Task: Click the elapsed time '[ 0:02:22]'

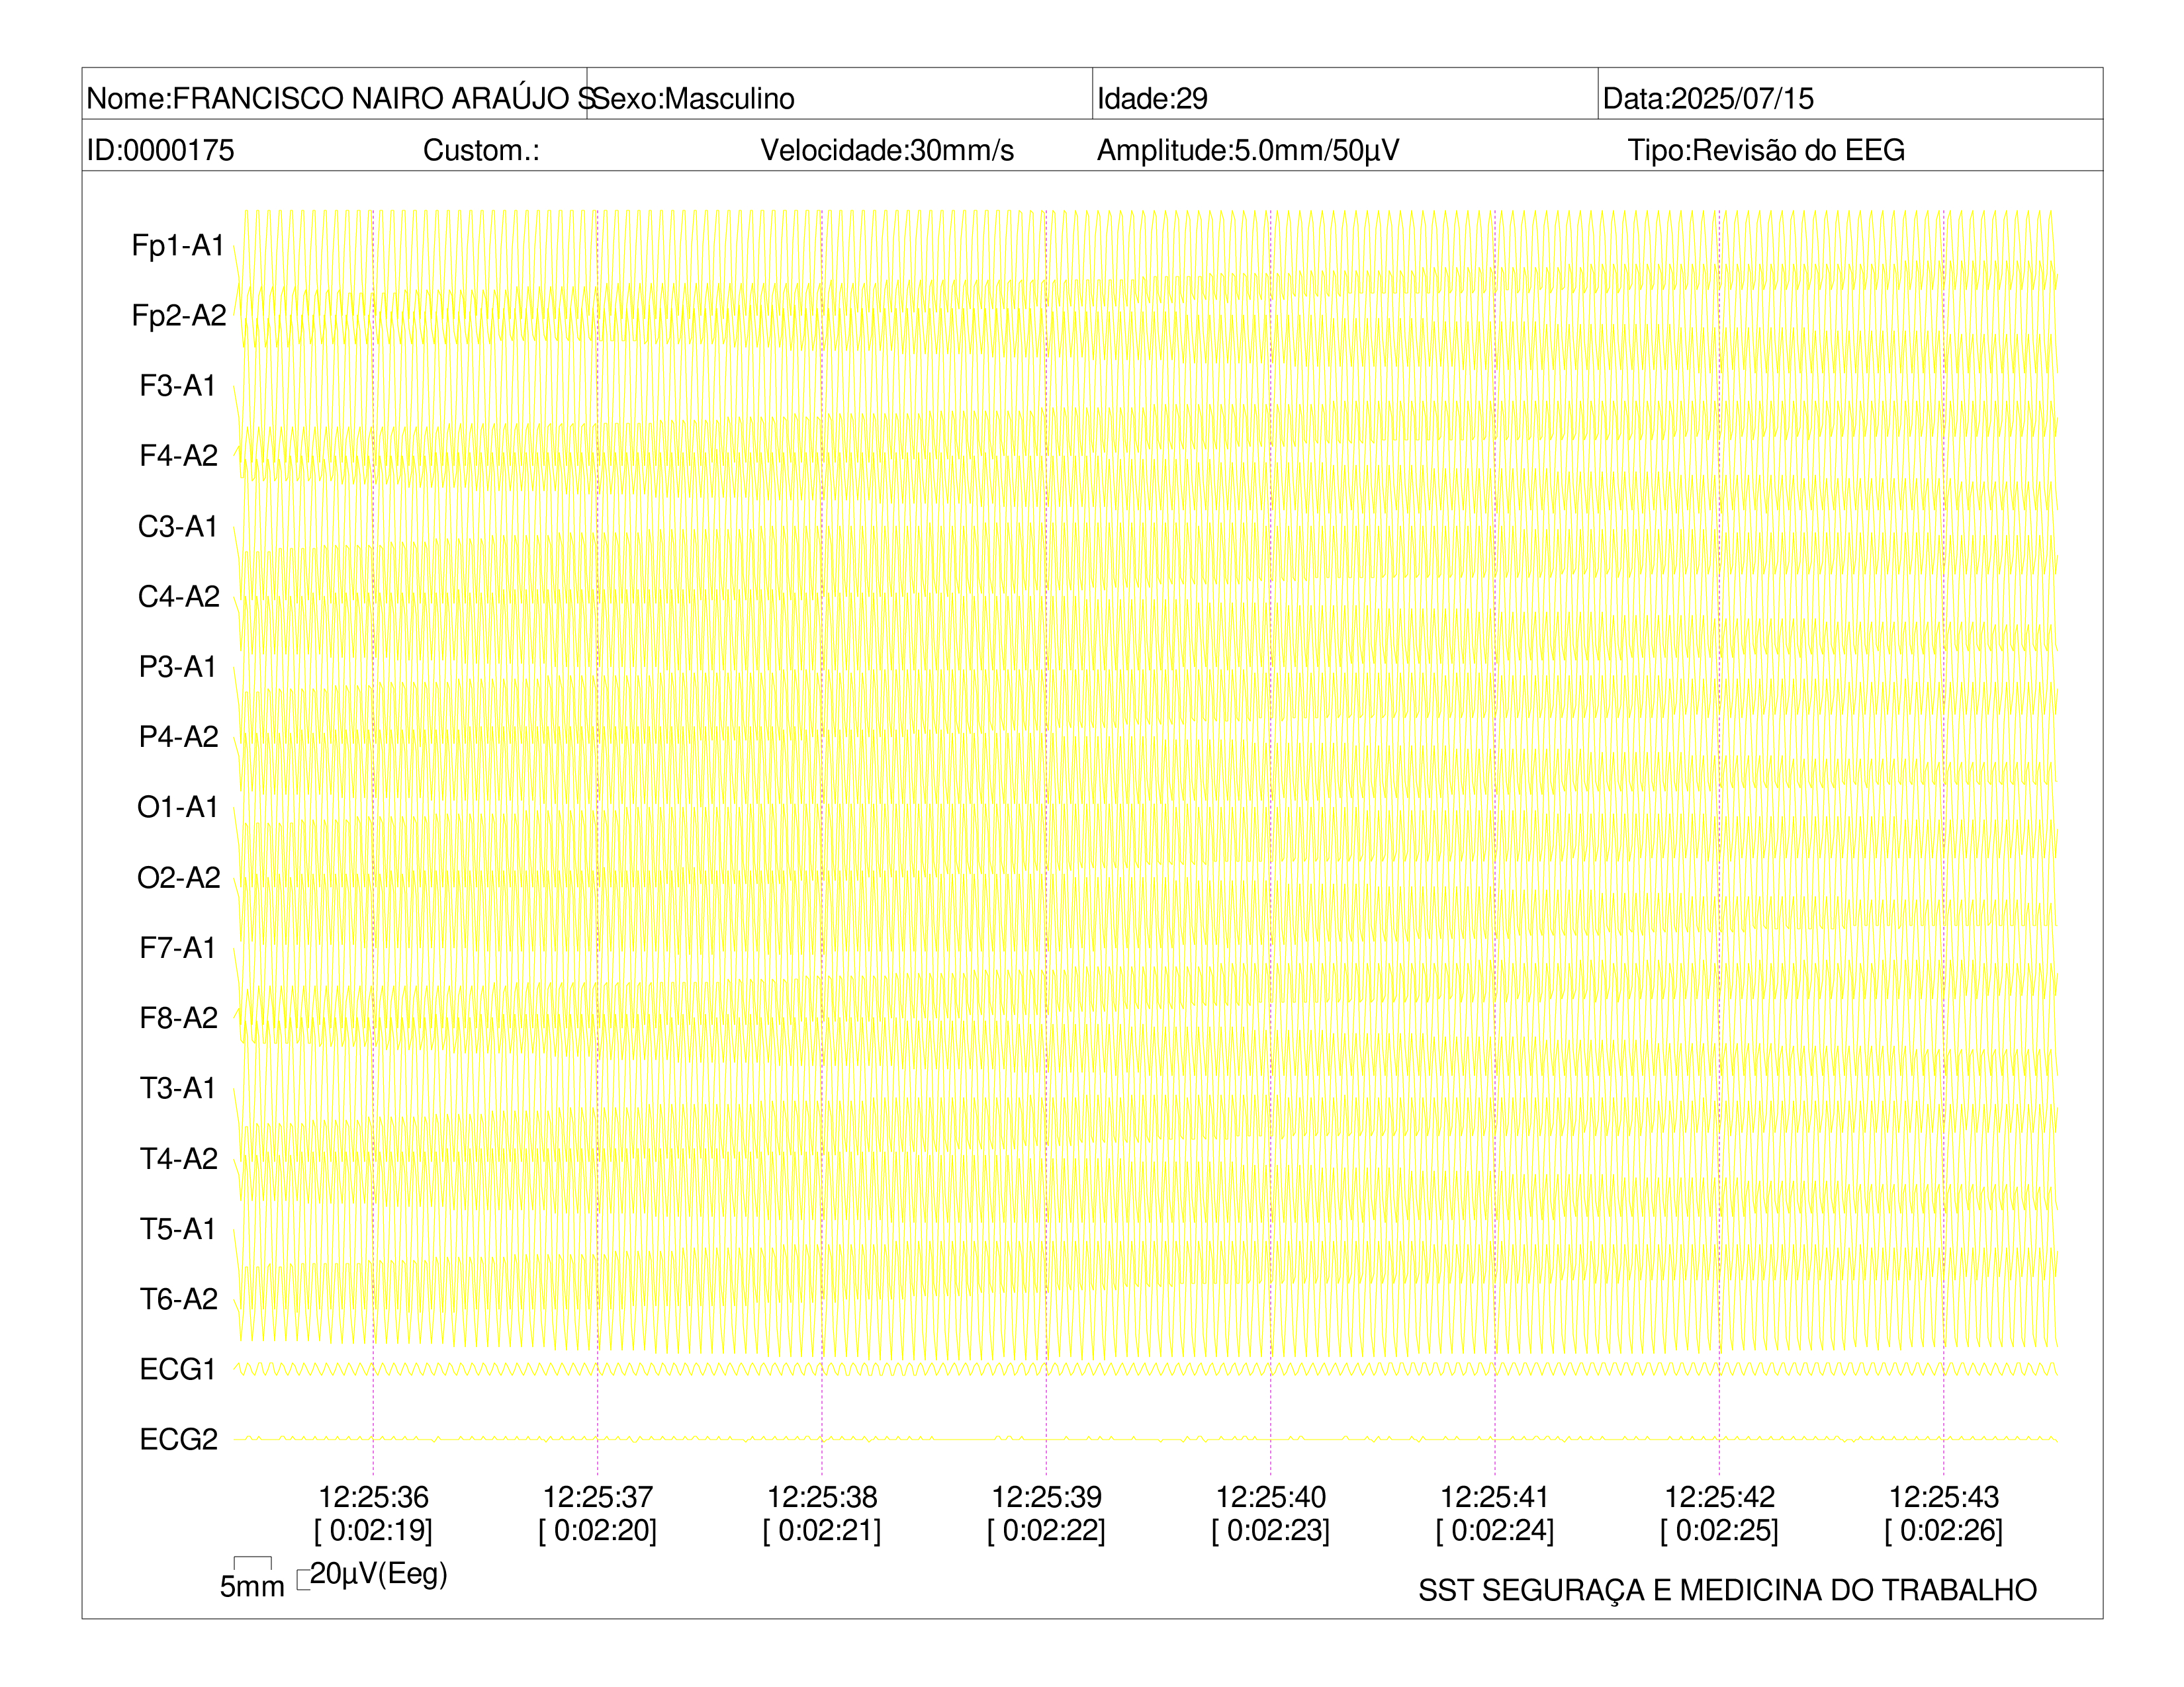Action: (1046, 1530)
